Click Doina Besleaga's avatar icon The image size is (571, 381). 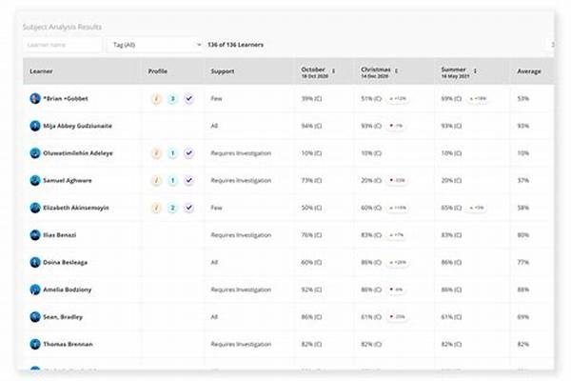(35, 261)
